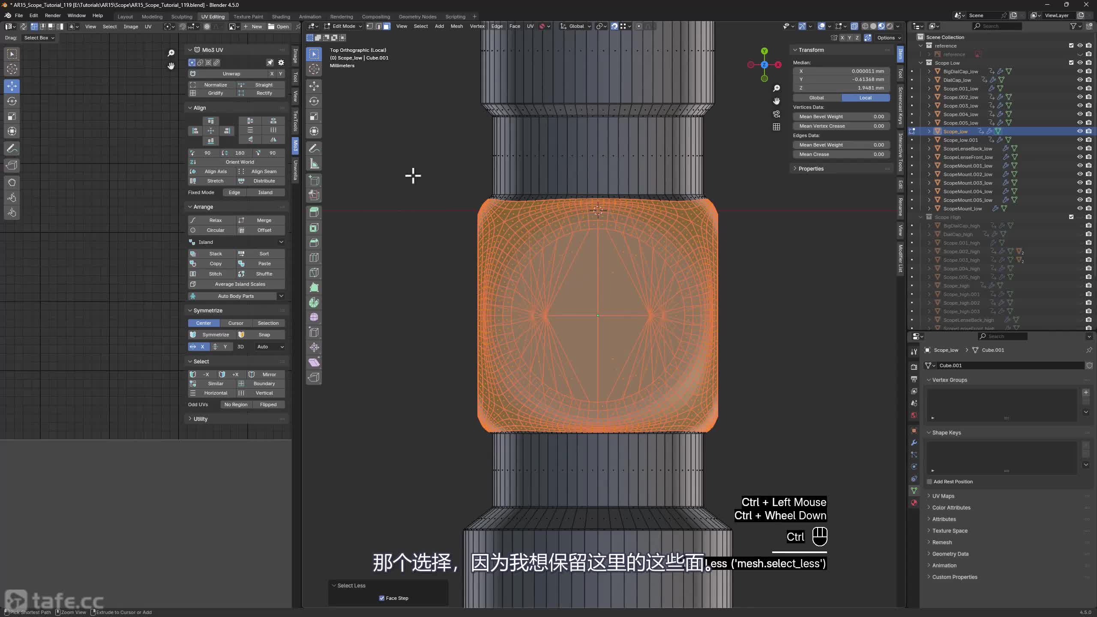Select the Rotate tool in 3D viewport toolbar
This screenshot has width=1097, height=617.
314,101
